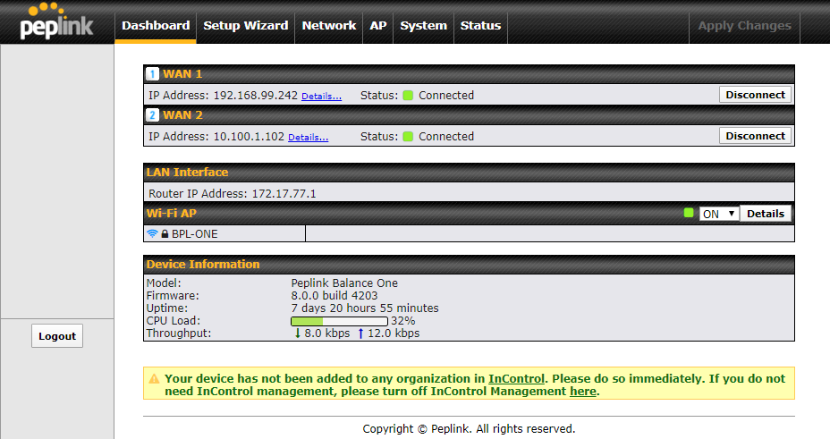830x439 pixels.
Task: Click the WAN 1 green status indicator
Action: click(x=408, y=95)
